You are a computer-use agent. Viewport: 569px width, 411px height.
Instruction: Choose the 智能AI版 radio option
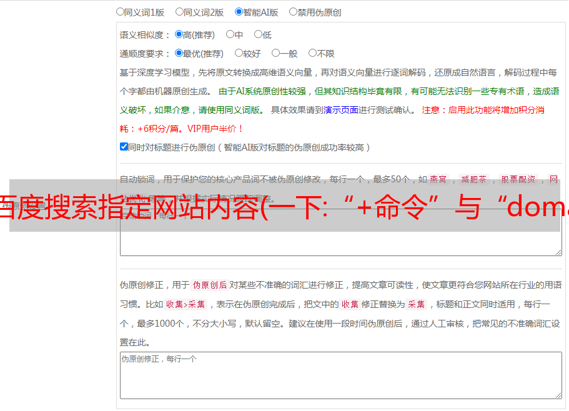239,12
